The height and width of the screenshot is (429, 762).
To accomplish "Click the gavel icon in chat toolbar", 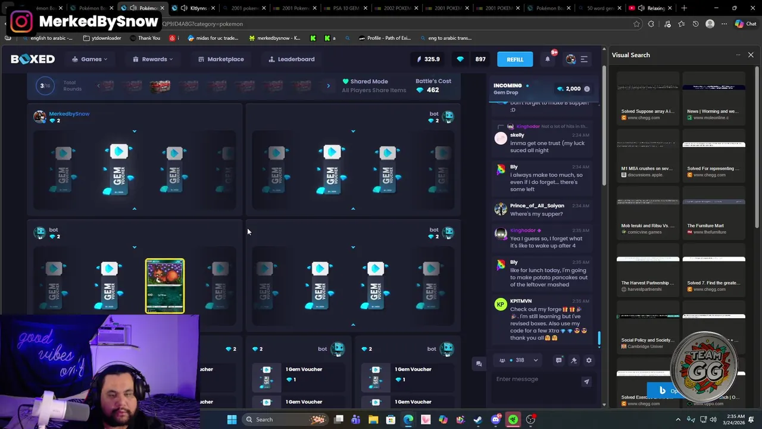I will point(574,360).
